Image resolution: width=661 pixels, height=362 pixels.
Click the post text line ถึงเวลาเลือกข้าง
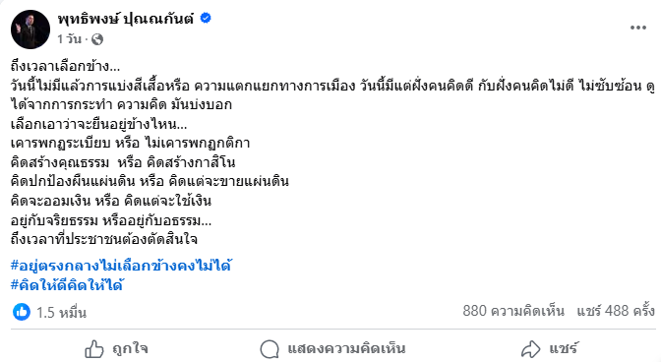[x=65, y=66]
